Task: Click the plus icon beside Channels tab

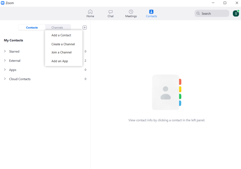Action: pyautogui.click(x=85, y=28)
